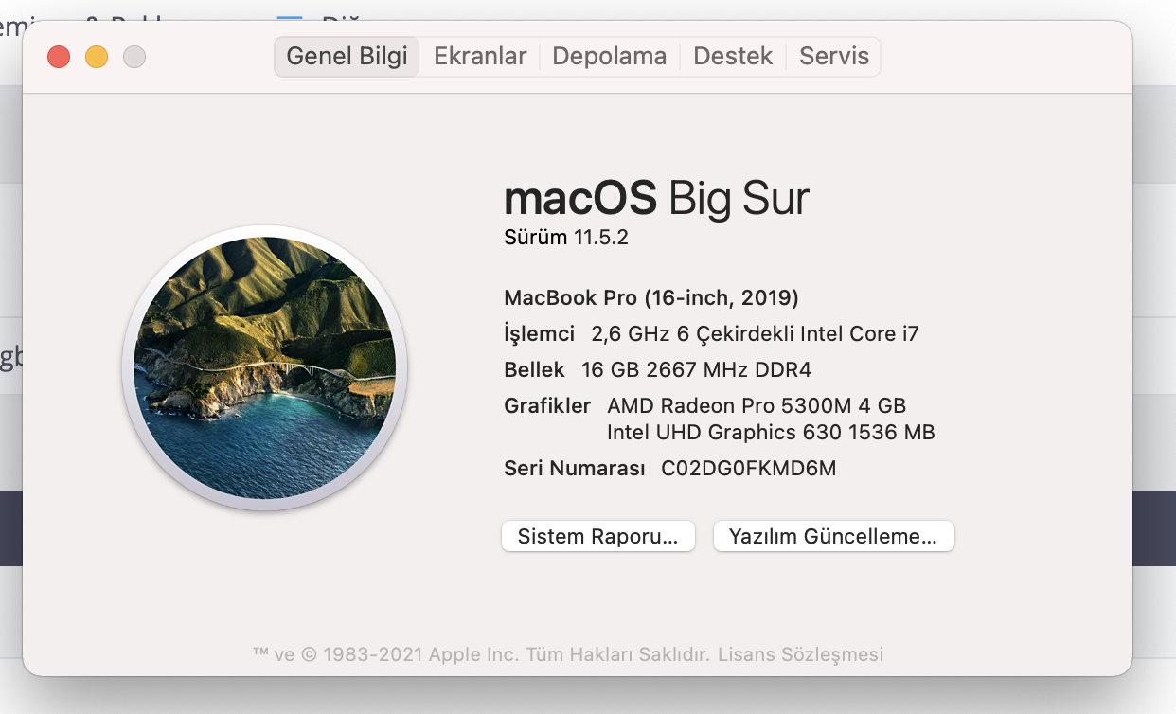
Task: Click the AMD Radeon Pro 5300M entry
Action: [757, 406]
